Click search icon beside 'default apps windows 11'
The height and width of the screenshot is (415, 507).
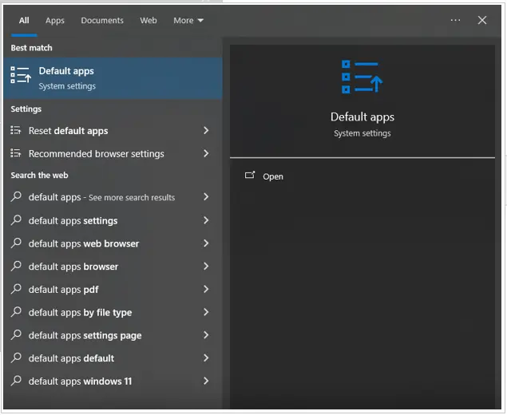click(16, 381)
